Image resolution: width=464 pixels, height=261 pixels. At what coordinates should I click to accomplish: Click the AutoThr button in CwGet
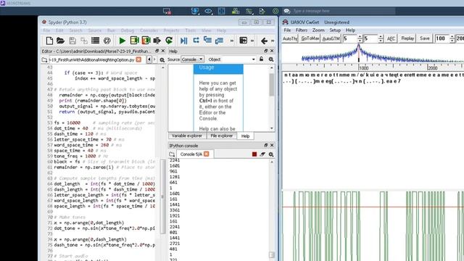click(x=290, y=38)
